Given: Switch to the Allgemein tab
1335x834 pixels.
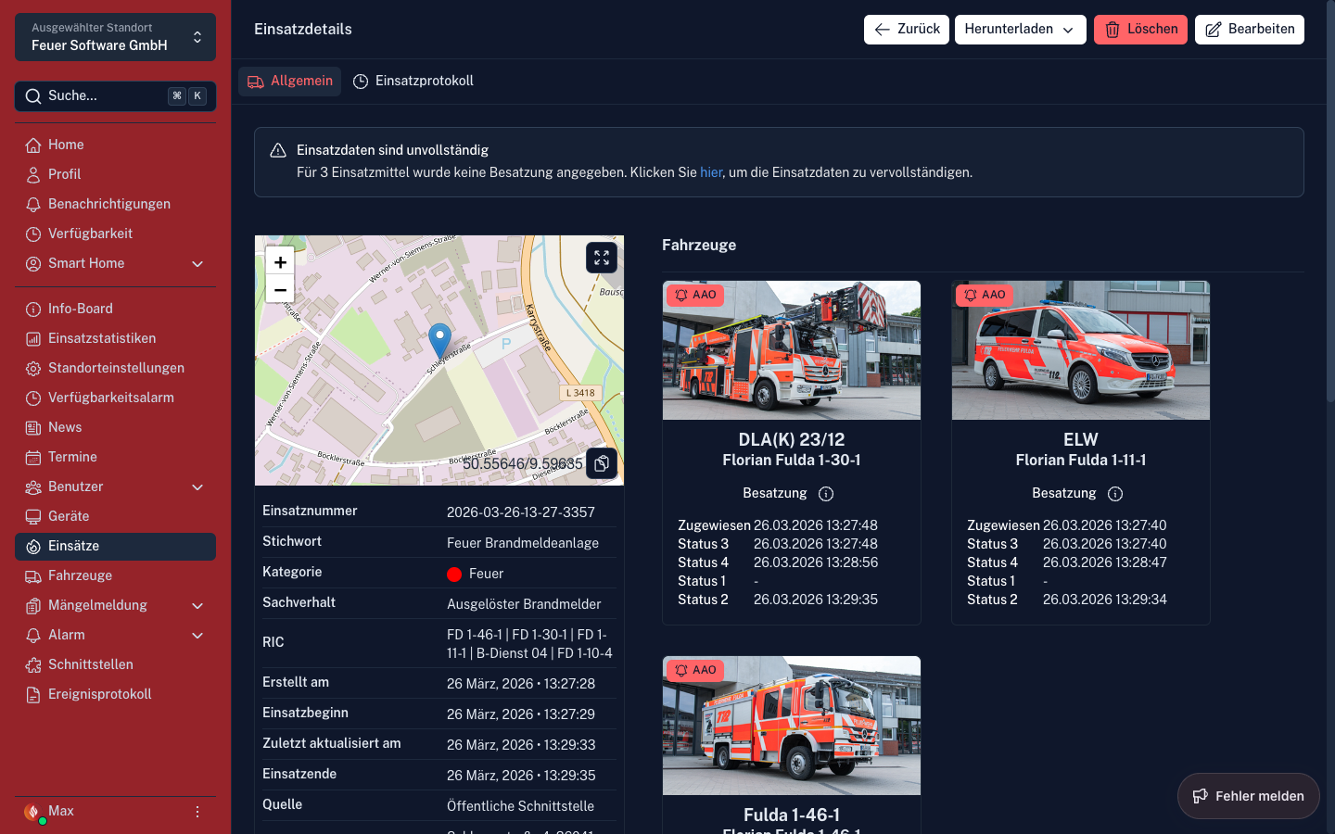Looking at the screenshot, I should click(x=289, y=82).
